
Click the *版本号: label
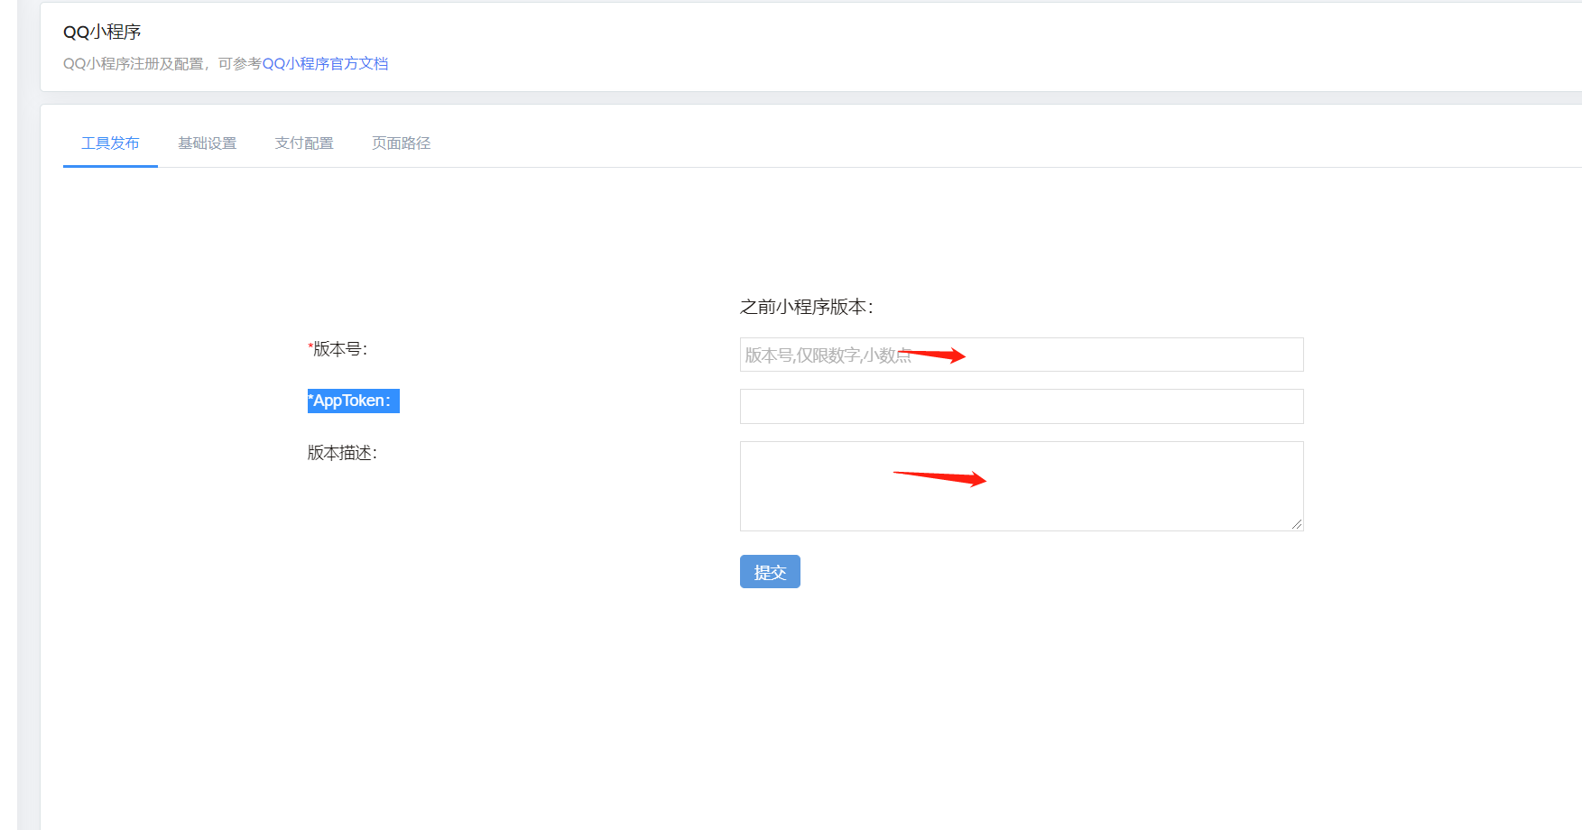pos(338,349)
